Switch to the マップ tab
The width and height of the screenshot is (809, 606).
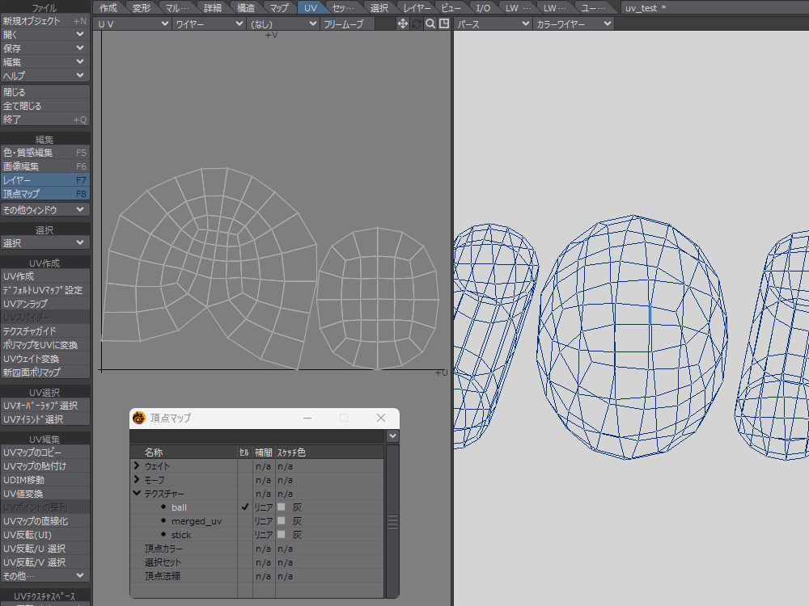tap(279, 8)
